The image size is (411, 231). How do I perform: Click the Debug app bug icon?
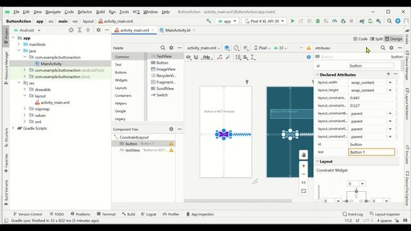pyautogui.click(x=318, y=21)
